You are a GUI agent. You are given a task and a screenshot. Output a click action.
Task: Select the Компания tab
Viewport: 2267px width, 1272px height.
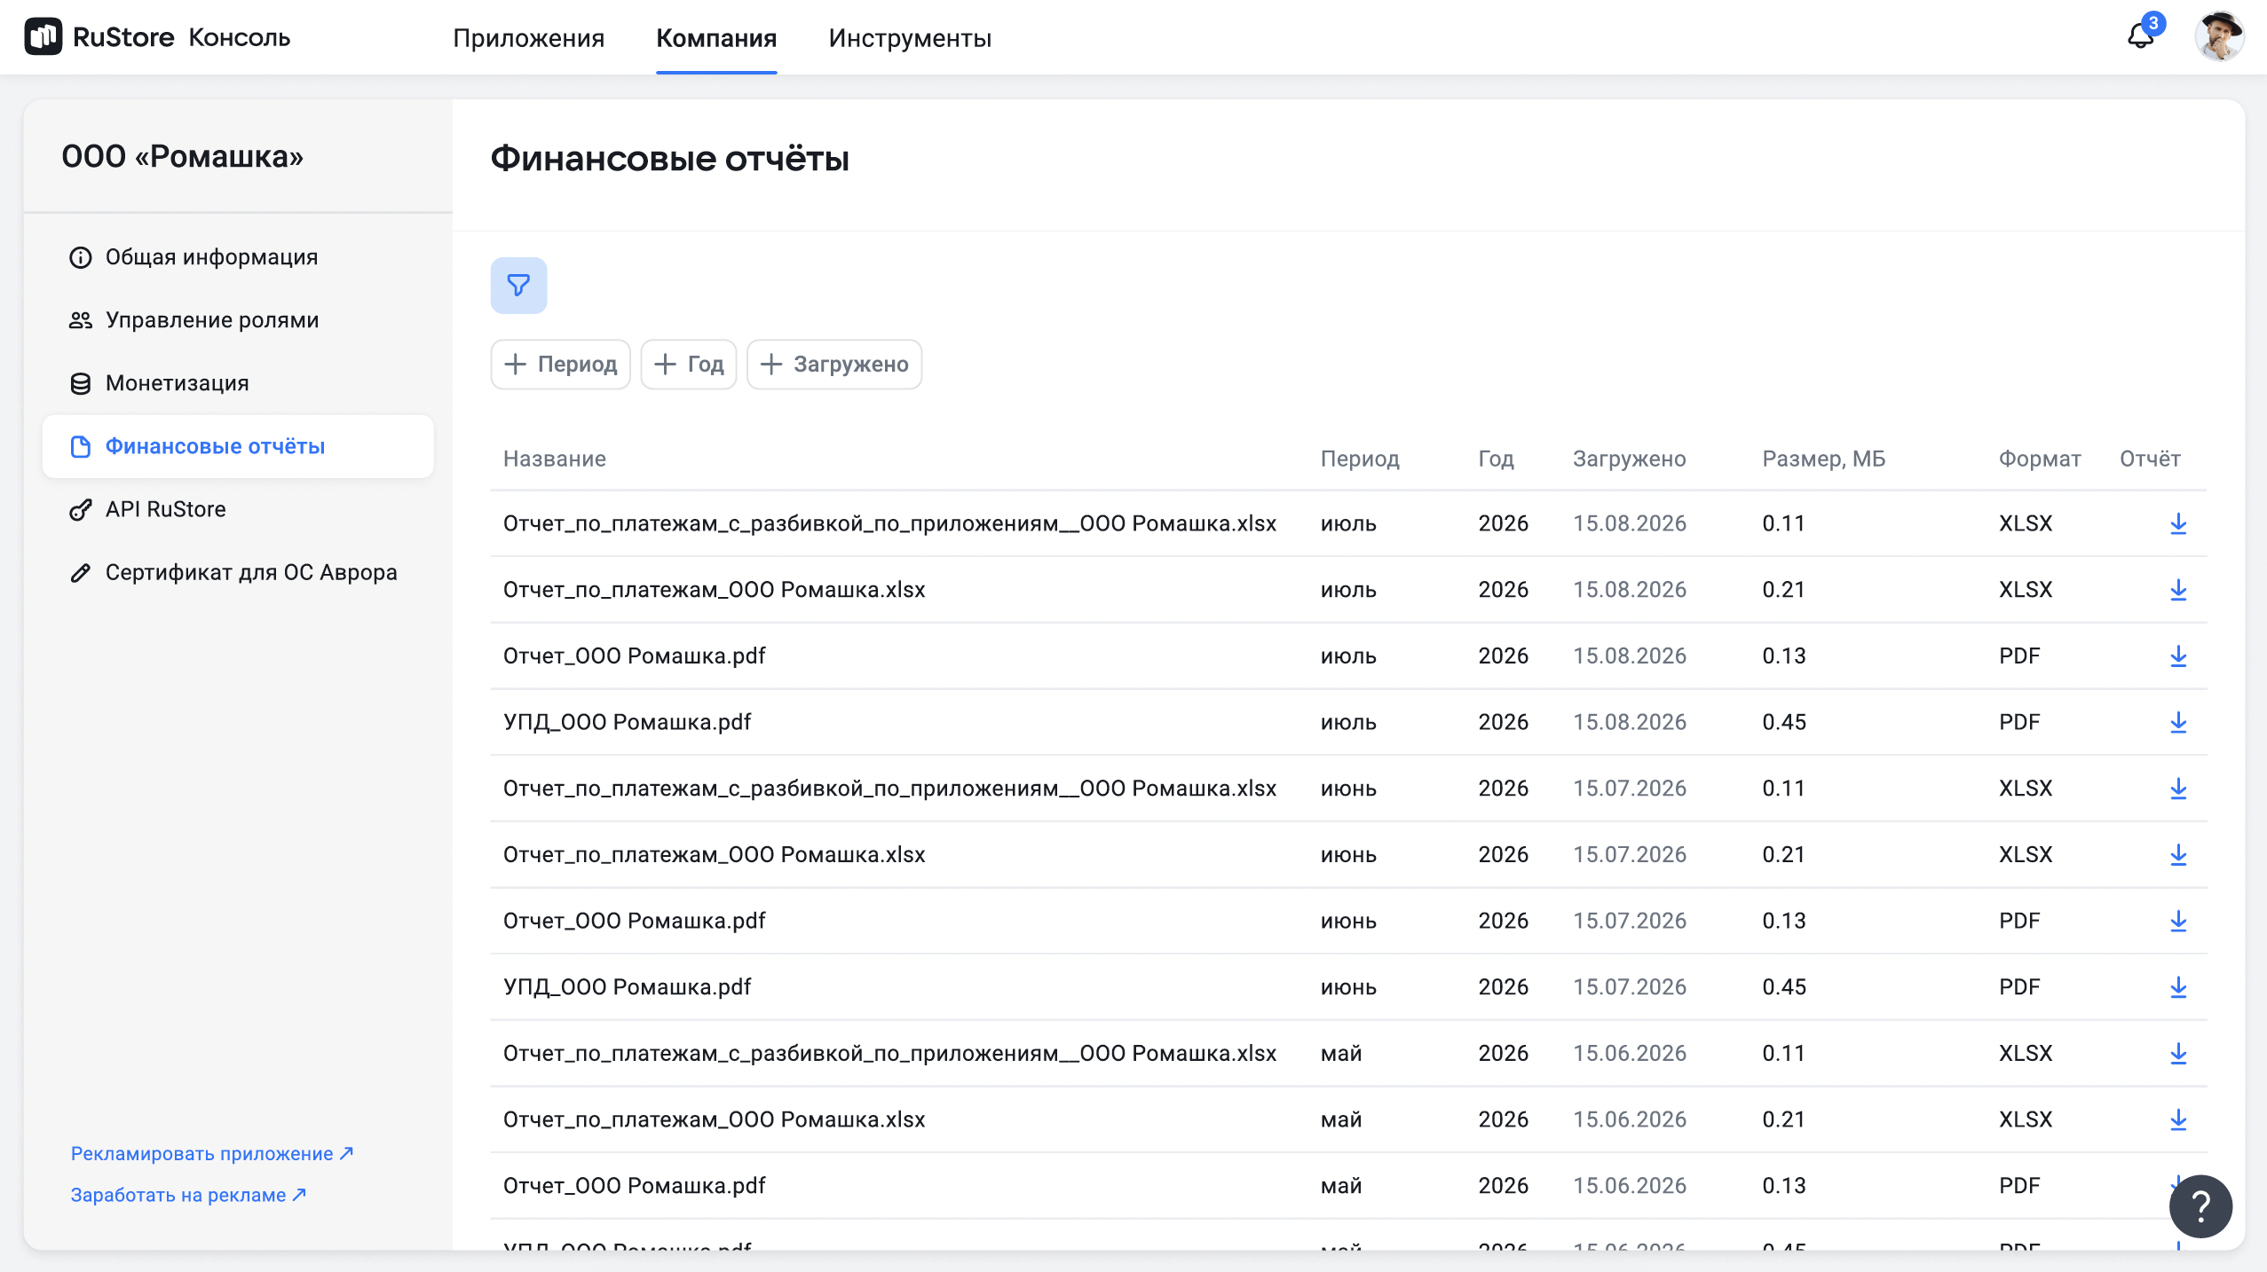point(716,38)
